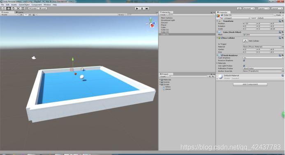Toggle Mesh Renderer enabled checkbox
Viewport: 285px width, 155px height.
(x=222, y=55)
